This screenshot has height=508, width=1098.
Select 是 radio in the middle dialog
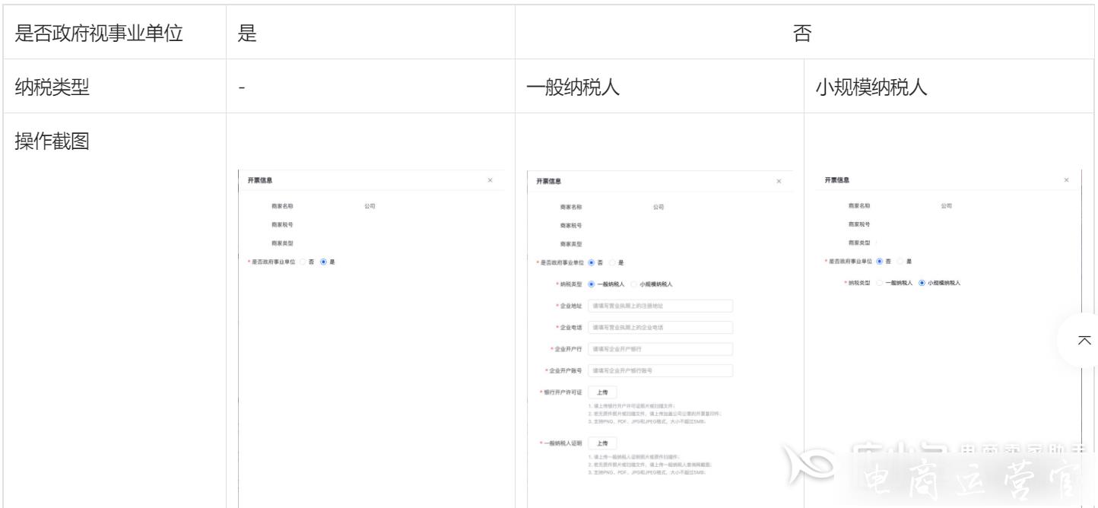612,262
